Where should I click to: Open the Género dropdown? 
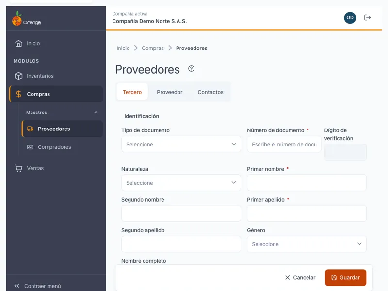tap(307, 244)
